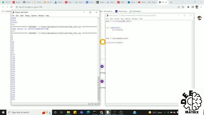Open Python IDLE icon on taskbar

click(x=108, y=112)
